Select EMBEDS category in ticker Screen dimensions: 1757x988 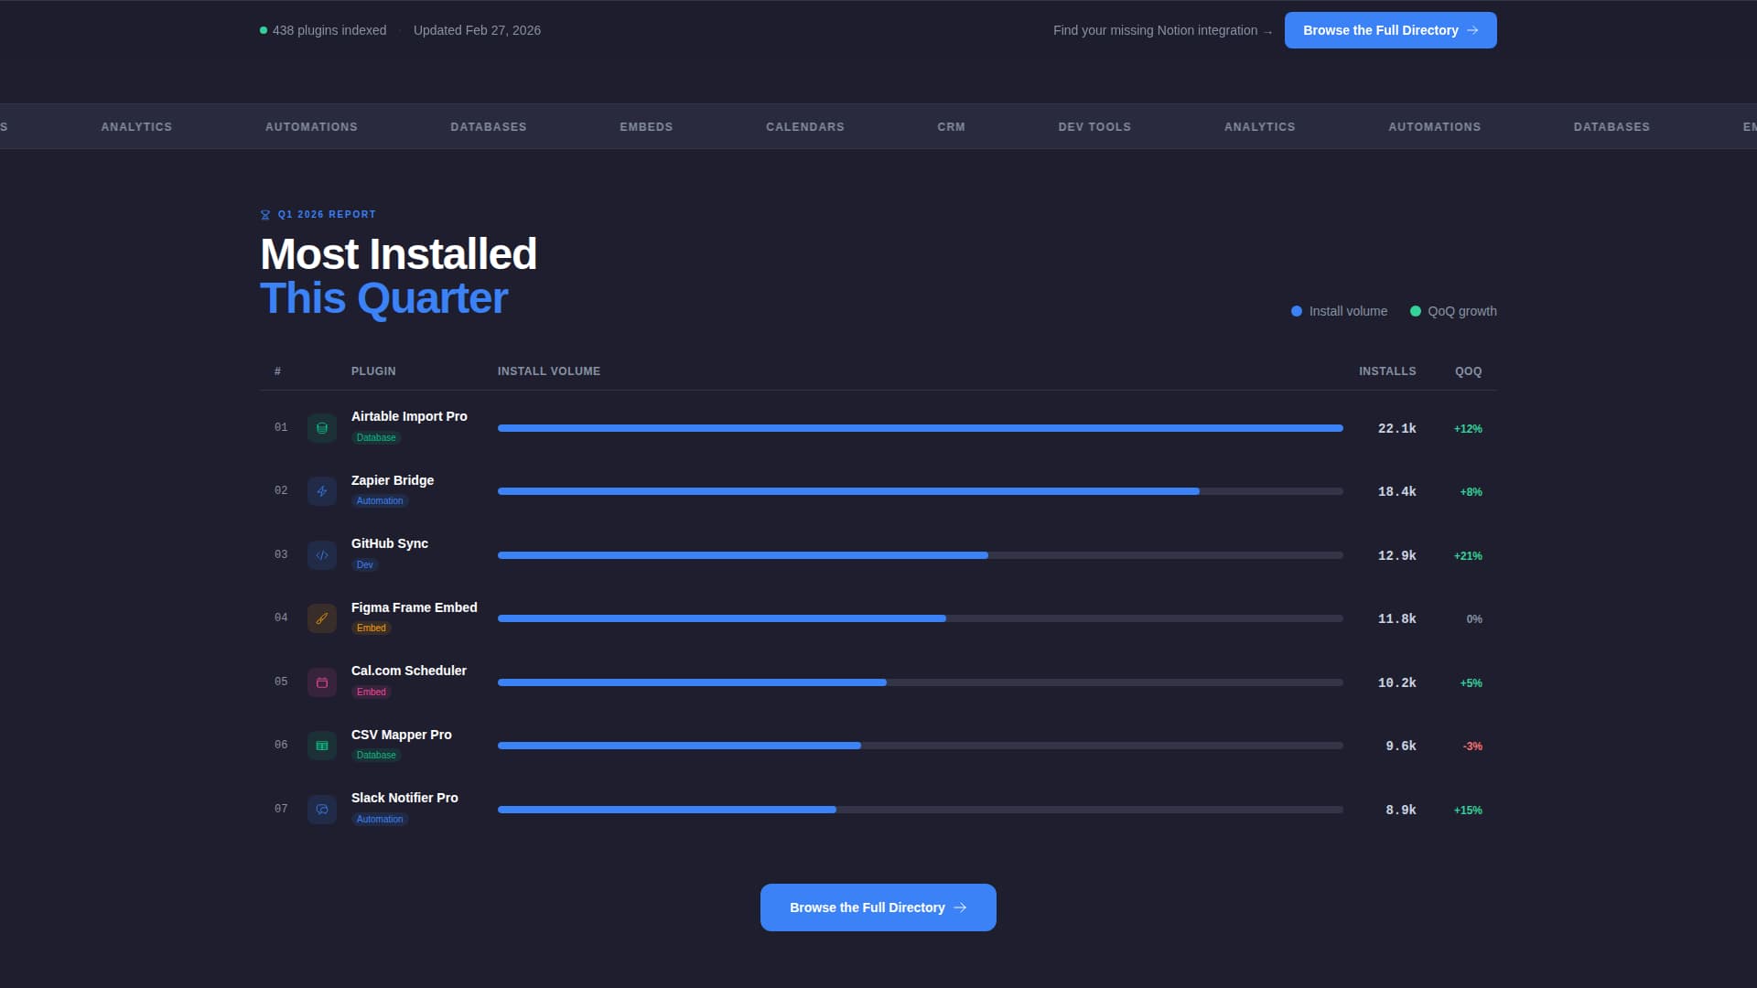646,127
